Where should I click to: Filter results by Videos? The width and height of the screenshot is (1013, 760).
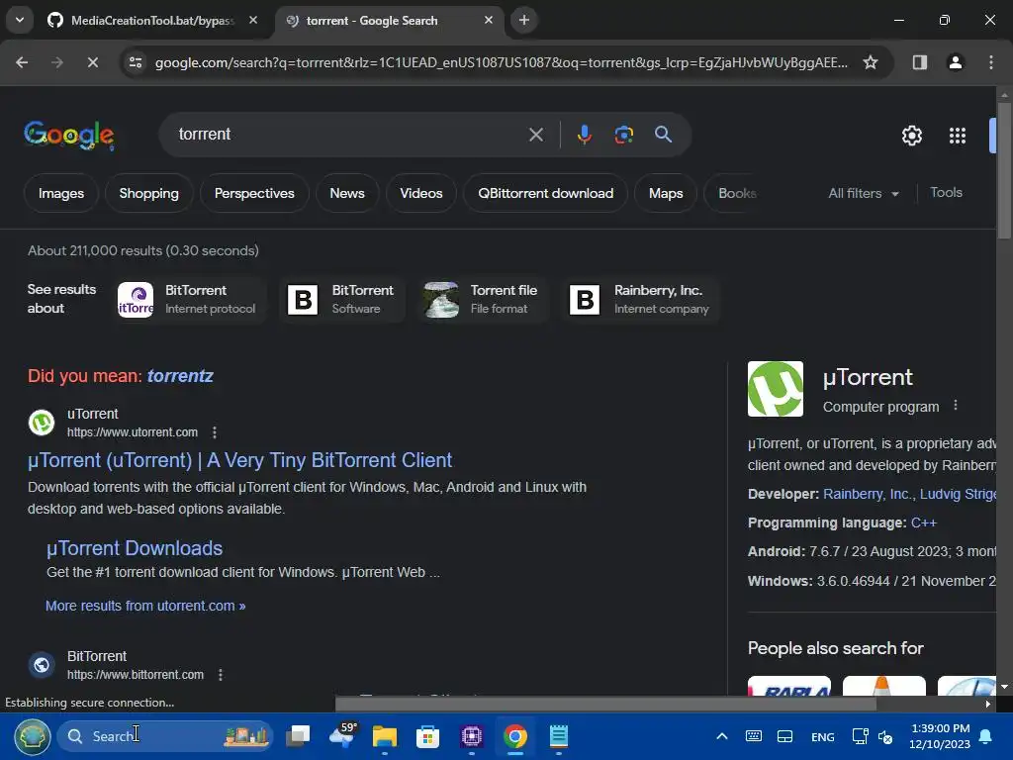pos(421,193)
